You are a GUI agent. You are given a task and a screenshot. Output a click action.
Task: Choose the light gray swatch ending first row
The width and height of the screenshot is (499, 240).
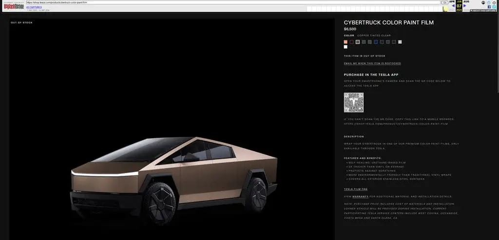tap(400, 42)
